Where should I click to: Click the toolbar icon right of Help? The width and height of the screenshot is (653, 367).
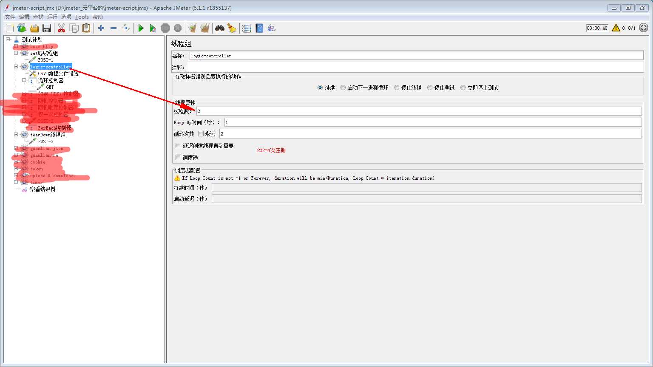click(271, 28)
